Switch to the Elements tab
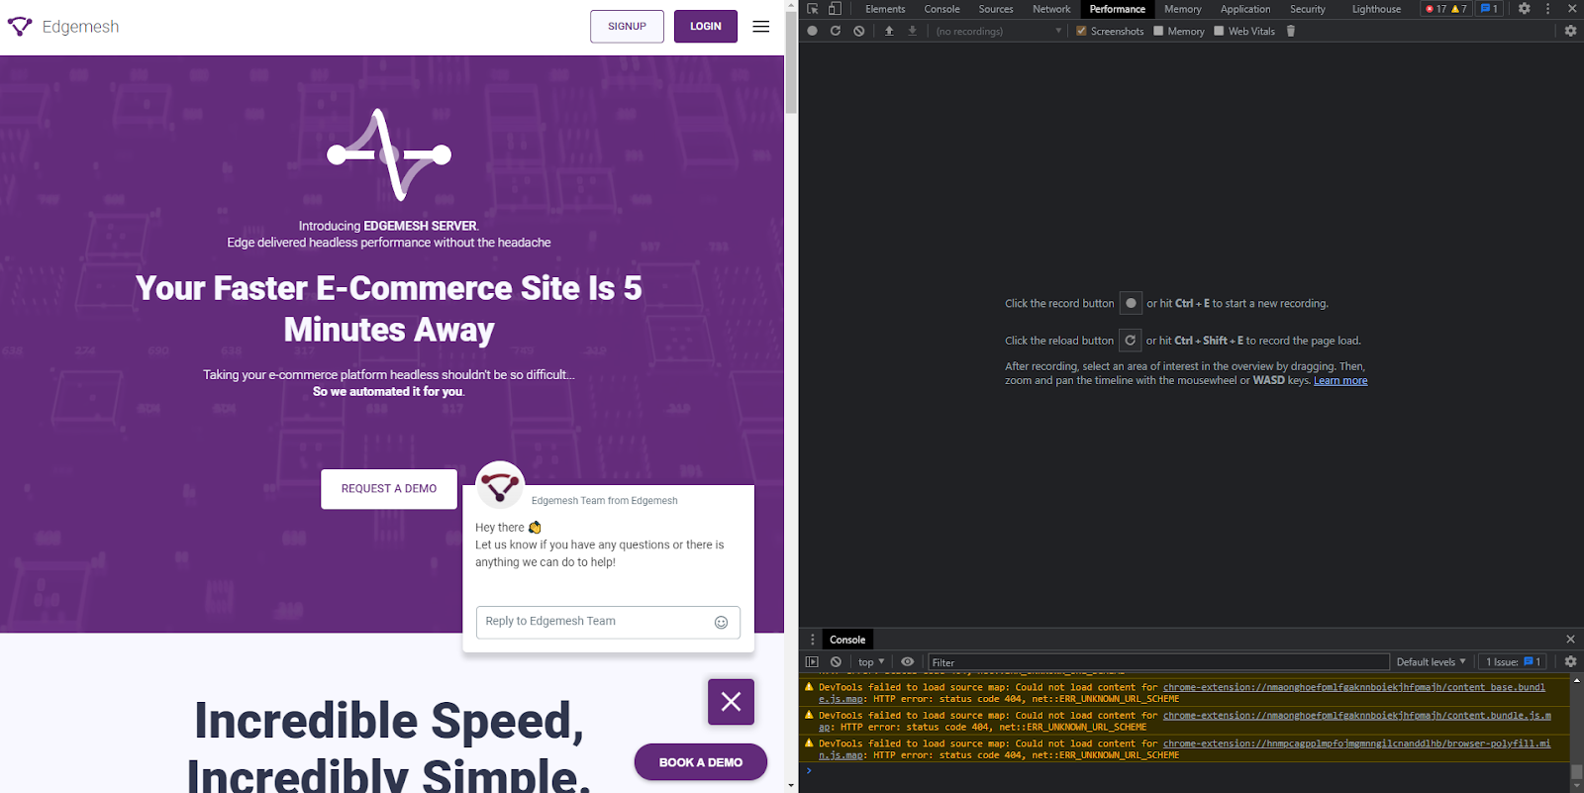The height and width of the screenshot is (793, 1584). (885, 9)
